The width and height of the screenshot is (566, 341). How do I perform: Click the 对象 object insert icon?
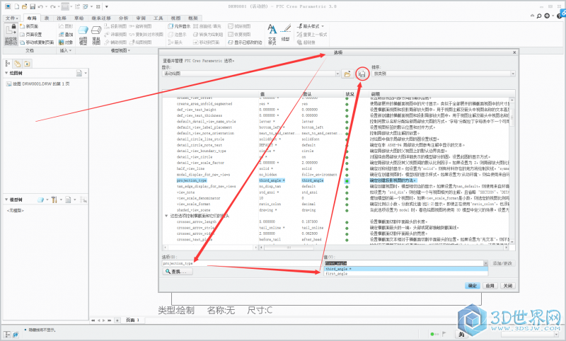tap(62, 42)
